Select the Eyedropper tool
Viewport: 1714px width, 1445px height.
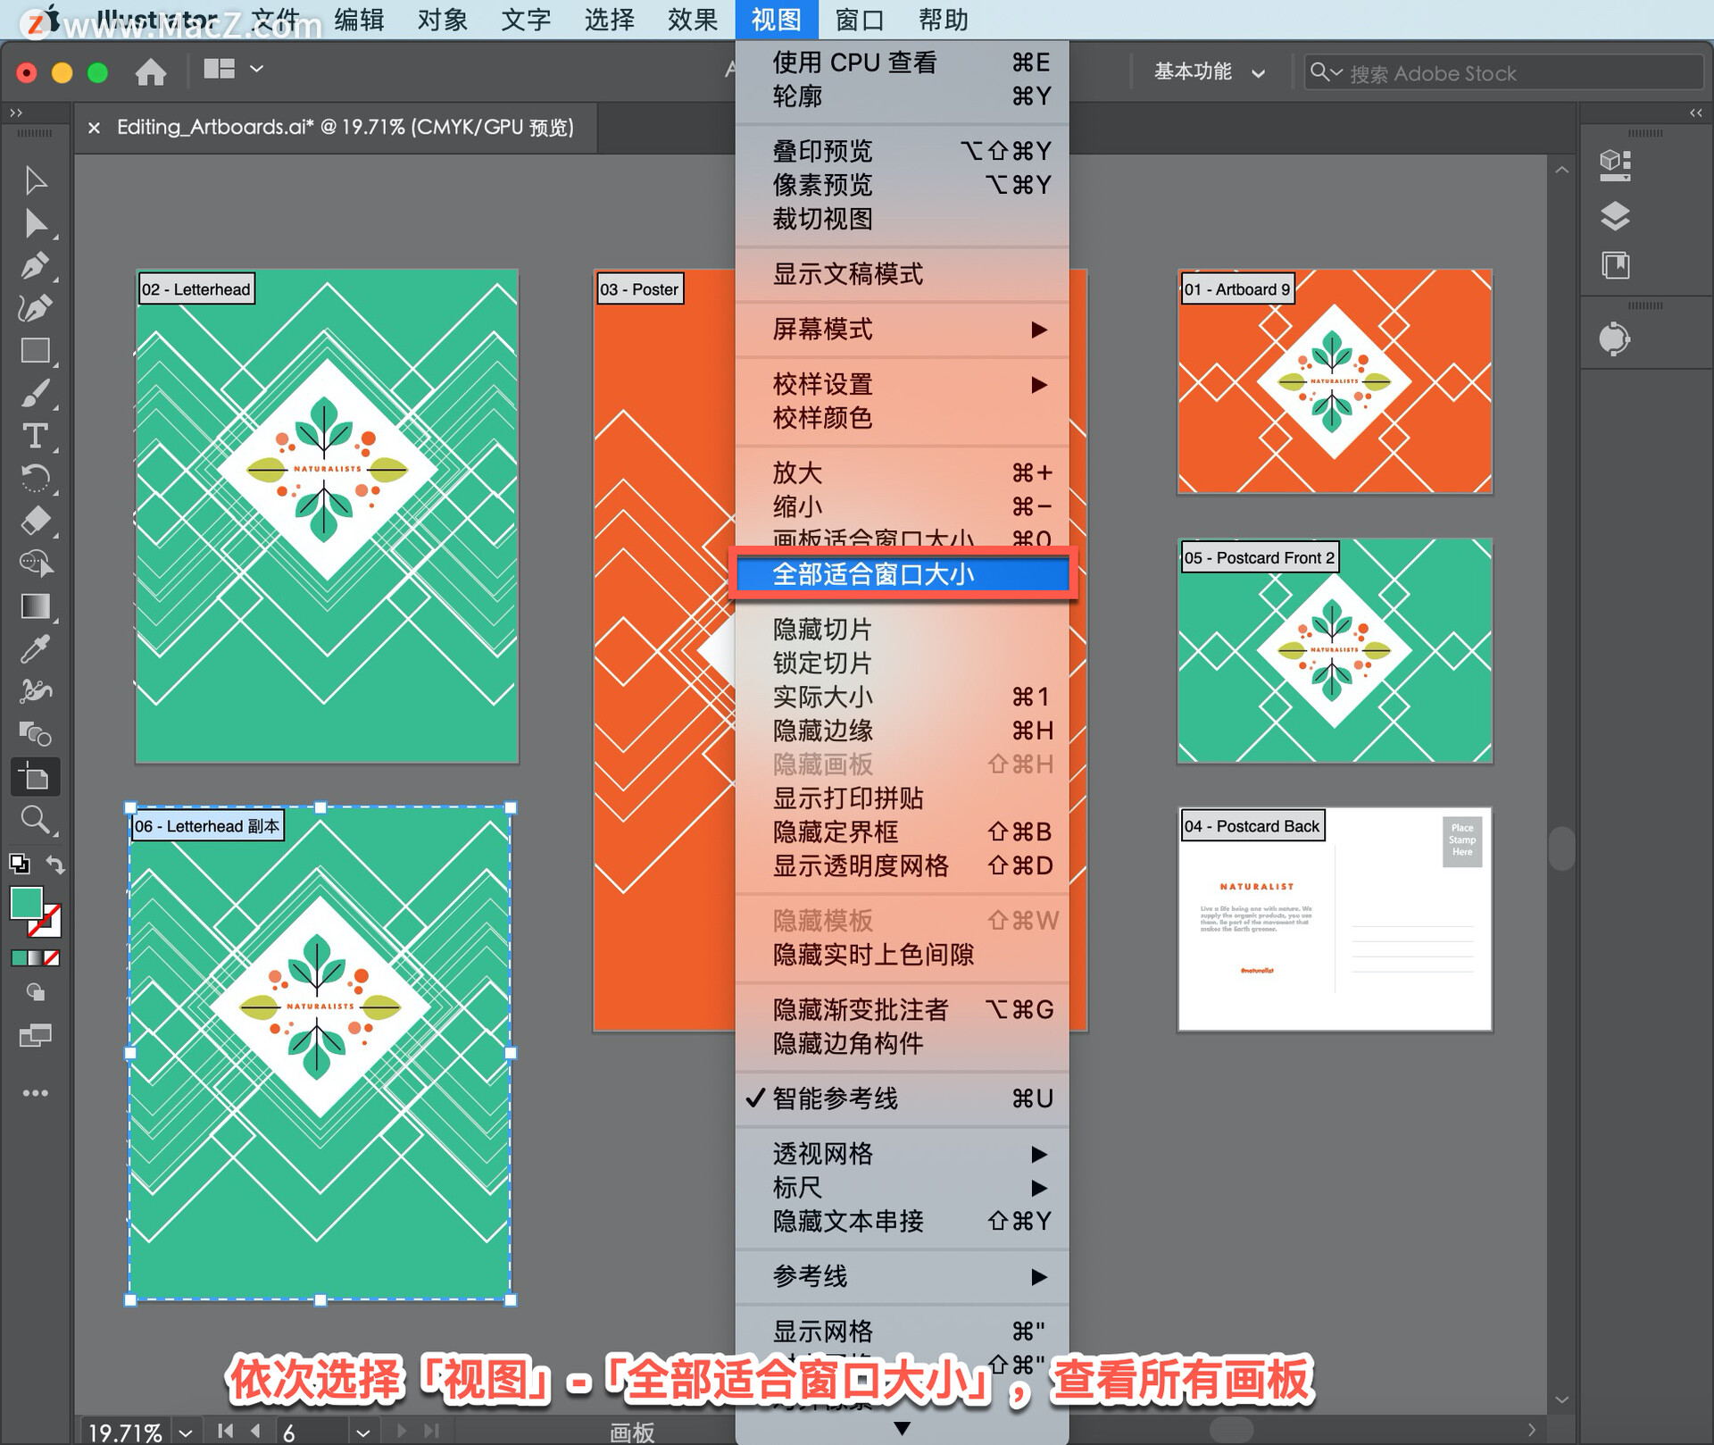tap(36, 649)
